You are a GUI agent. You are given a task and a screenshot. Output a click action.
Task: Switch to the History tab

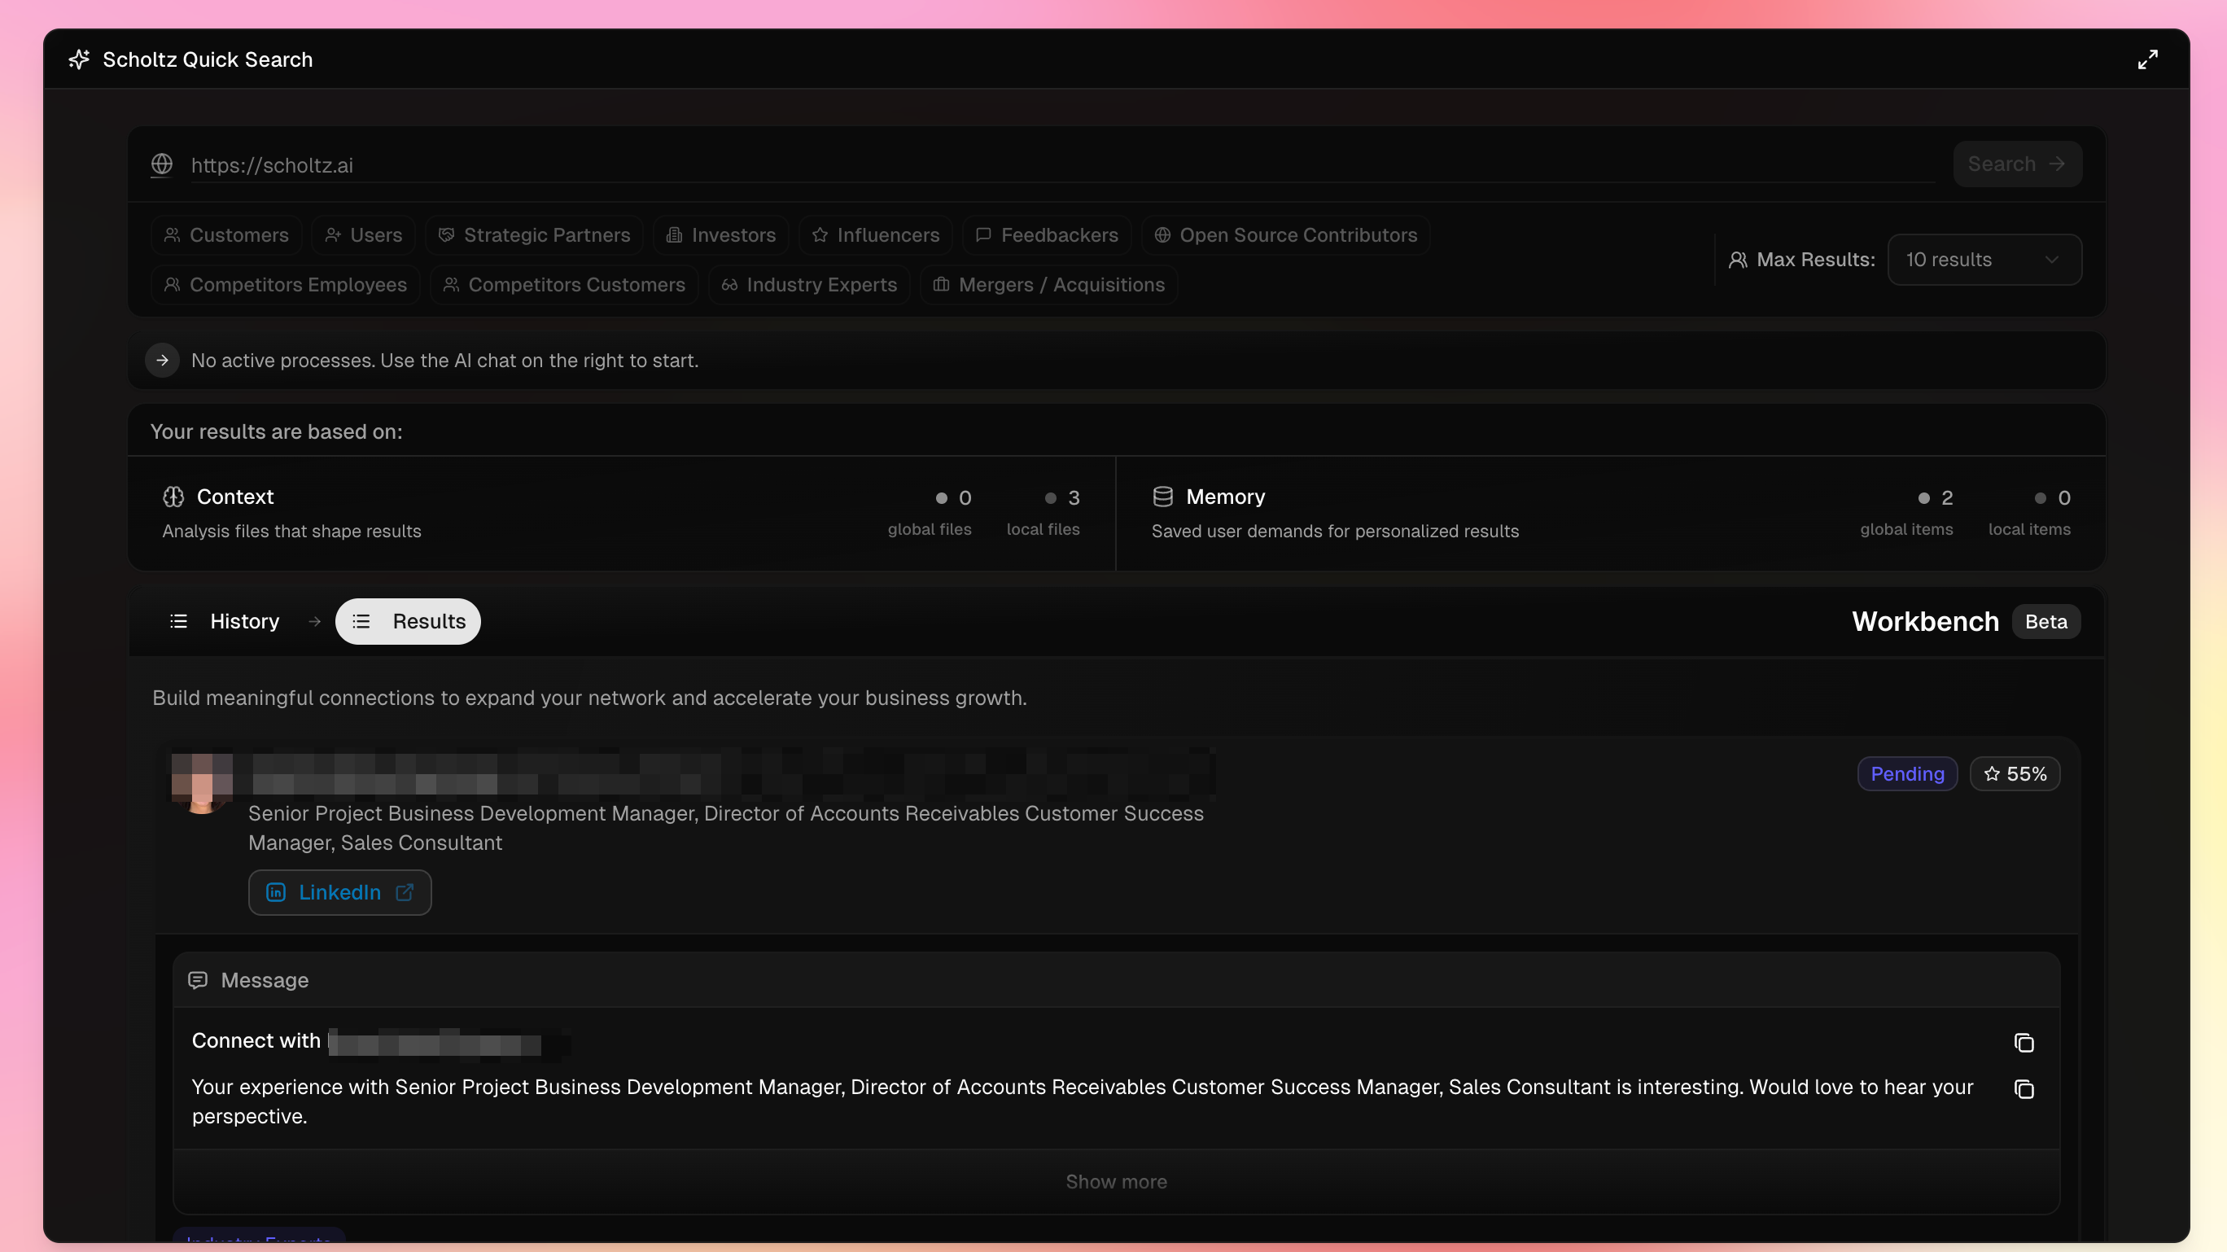pyautogui.click(x=225, y=622)
